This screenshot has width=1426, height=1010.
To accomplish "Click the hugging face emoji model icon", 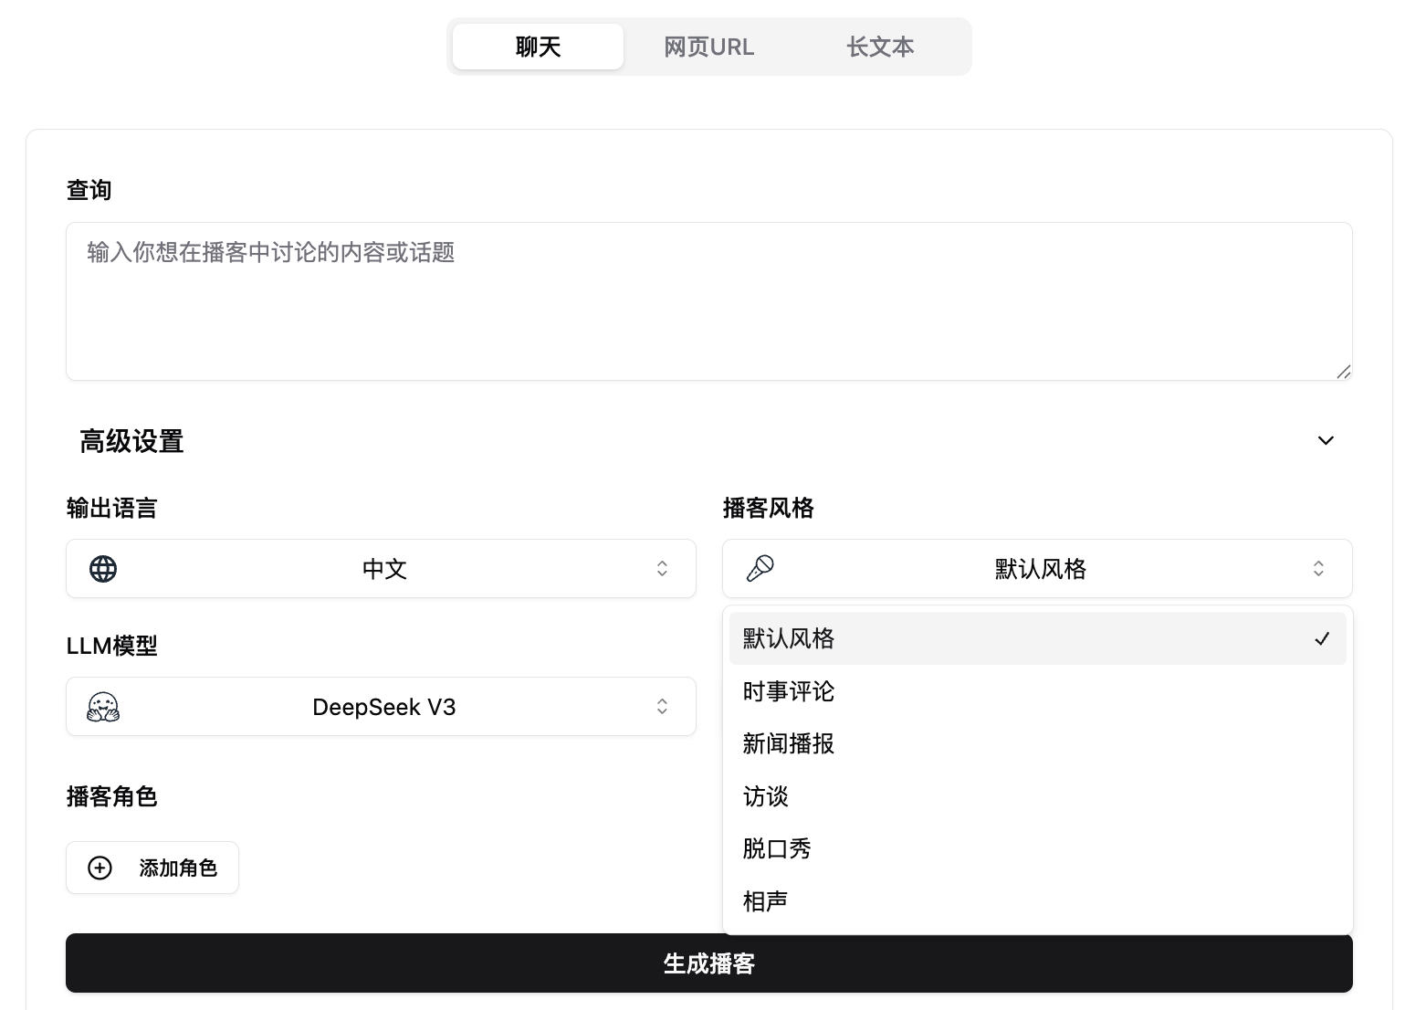I will 103,707.
